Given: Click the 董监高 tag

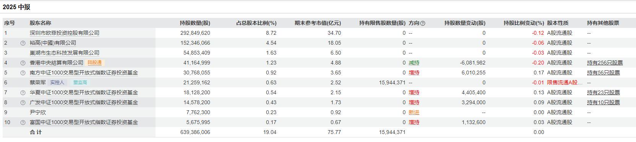Looking at the screenshot, I should point(80,82).
